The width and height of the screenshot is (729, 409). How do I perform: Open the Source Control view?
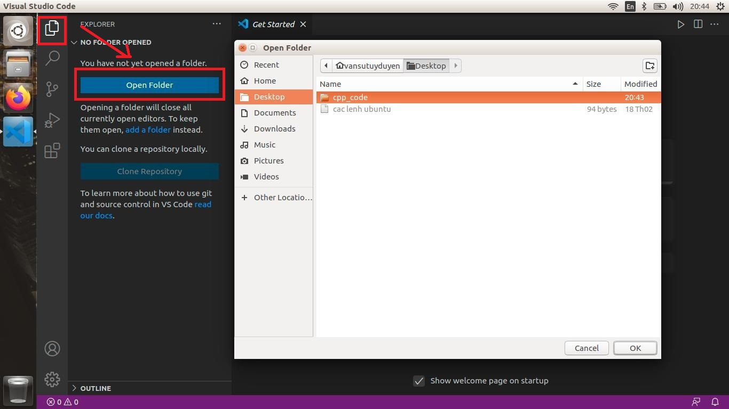(x=52, y=89)
